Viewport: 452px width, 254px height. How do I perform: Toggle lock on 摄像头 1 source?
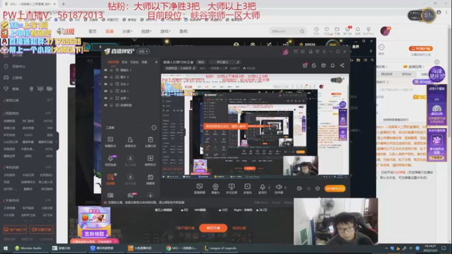click(111, 70)
